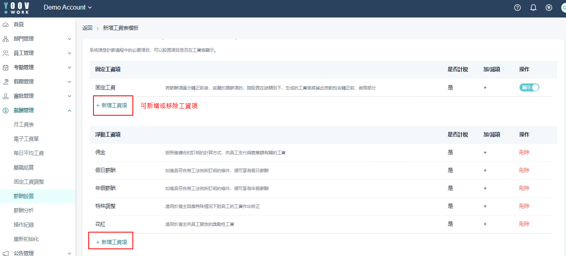Viewport: 566px width, 256px height.
Task: Open the notifications bell
Action: pyautogui.click(x=533, y=8)
